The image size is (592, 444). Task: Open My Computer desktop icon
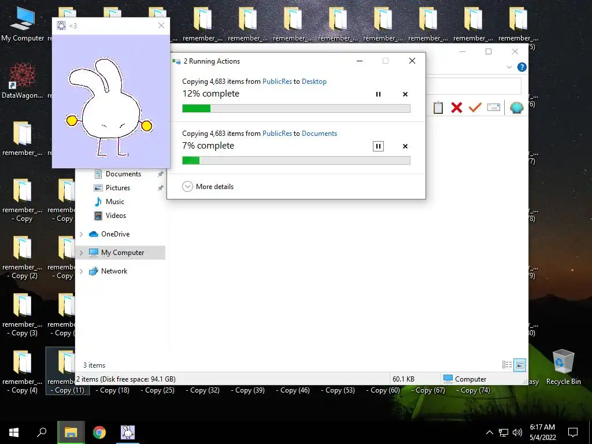[x=23, y=24]
